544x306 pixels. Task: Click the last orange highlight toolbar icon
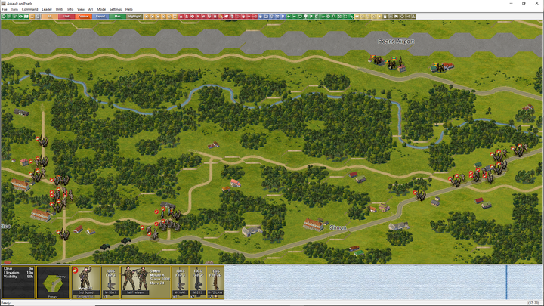point(175,17)
